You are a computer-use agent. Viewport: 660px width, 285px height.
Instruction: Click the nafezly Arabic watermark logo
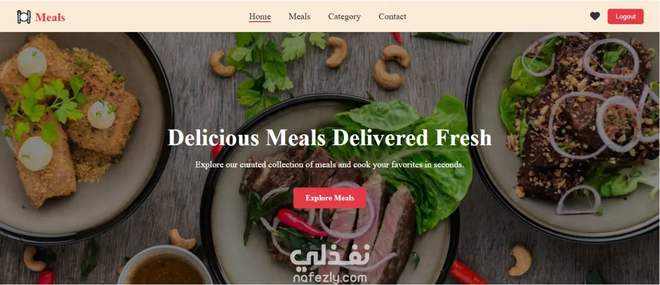click(x=330, y=256)
